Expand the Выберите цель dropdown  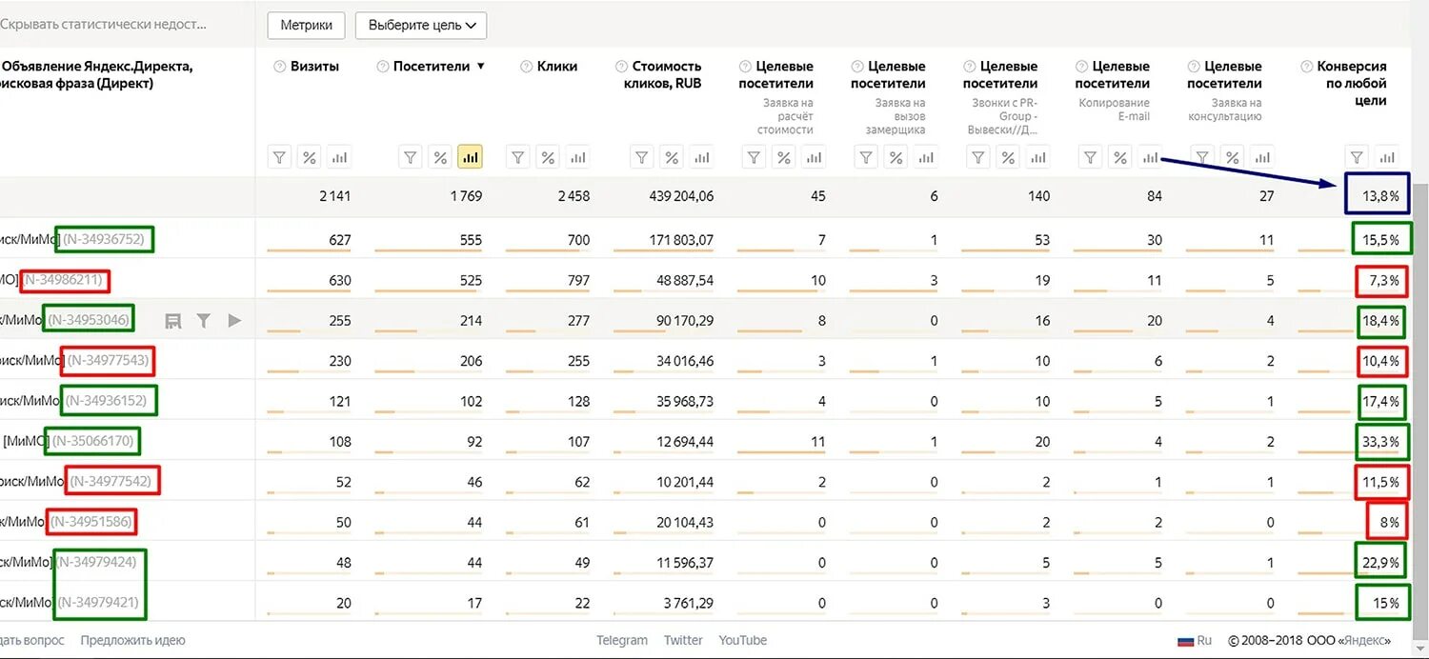tap(421, 26)
